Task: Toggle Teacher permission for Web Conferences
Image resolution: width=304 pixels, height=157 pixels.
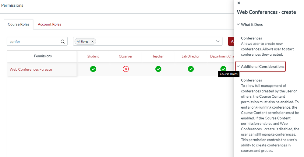Action: 158,69
